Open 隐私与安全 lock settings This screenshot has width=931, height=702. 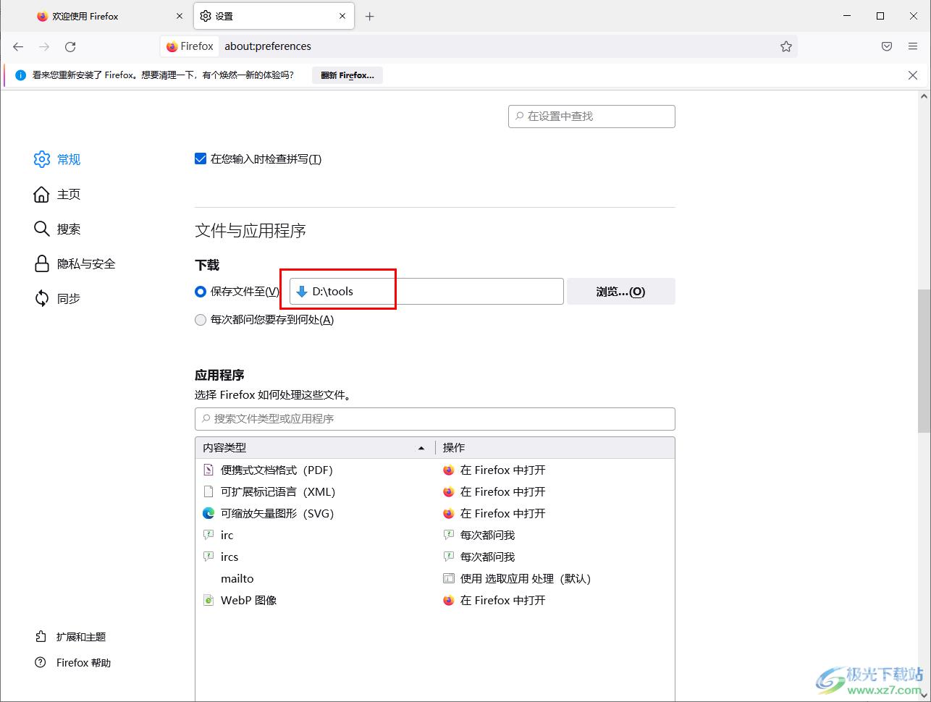(x=75, y=263)
